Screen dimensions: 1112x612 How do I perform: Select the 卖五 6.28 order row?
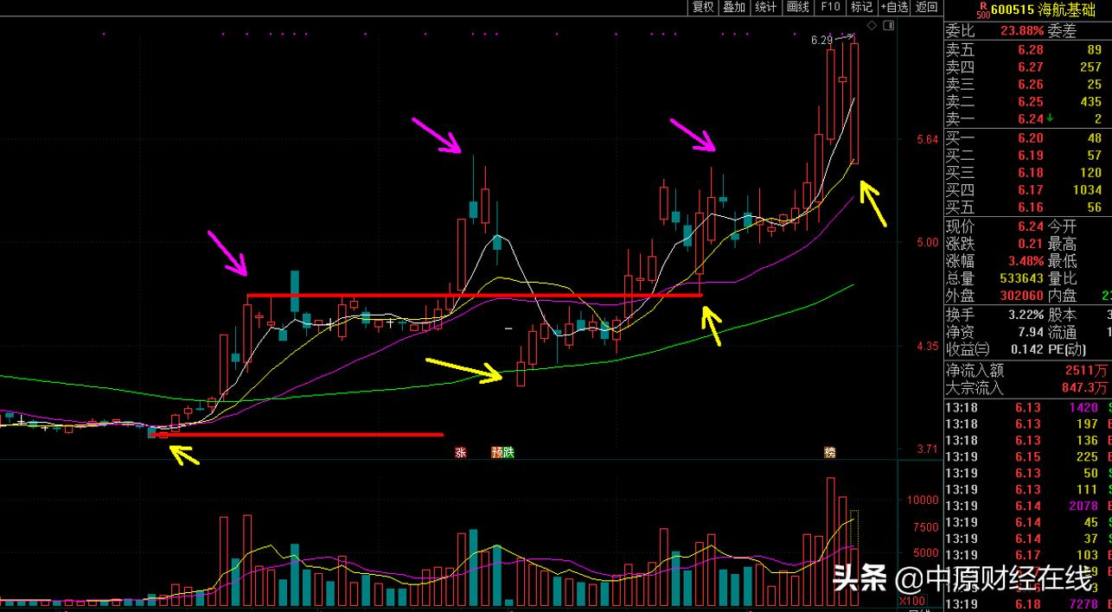pyautogui.click(x=1027, y=49)
